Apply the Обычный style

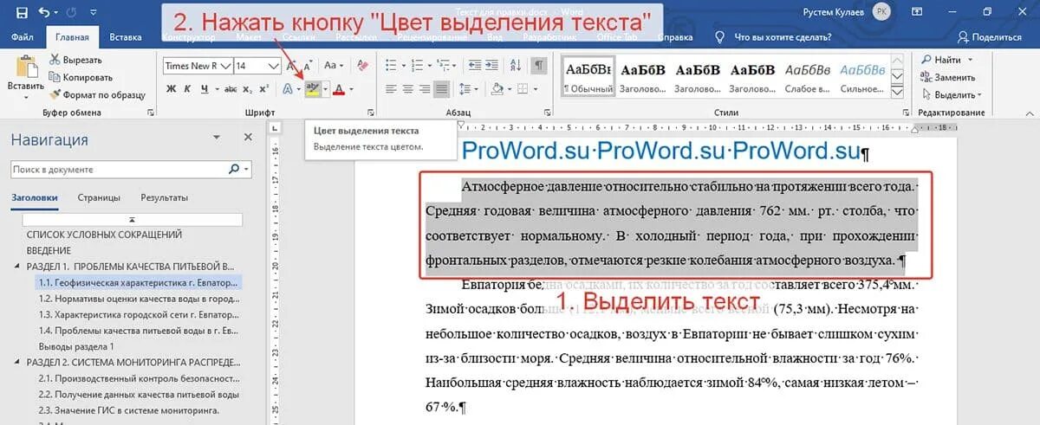(x=588, y=77)
